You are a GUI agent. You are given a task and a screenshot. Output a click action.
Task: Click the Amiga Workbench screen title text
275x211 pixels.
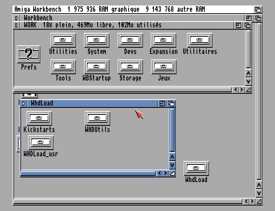(110, 9)
